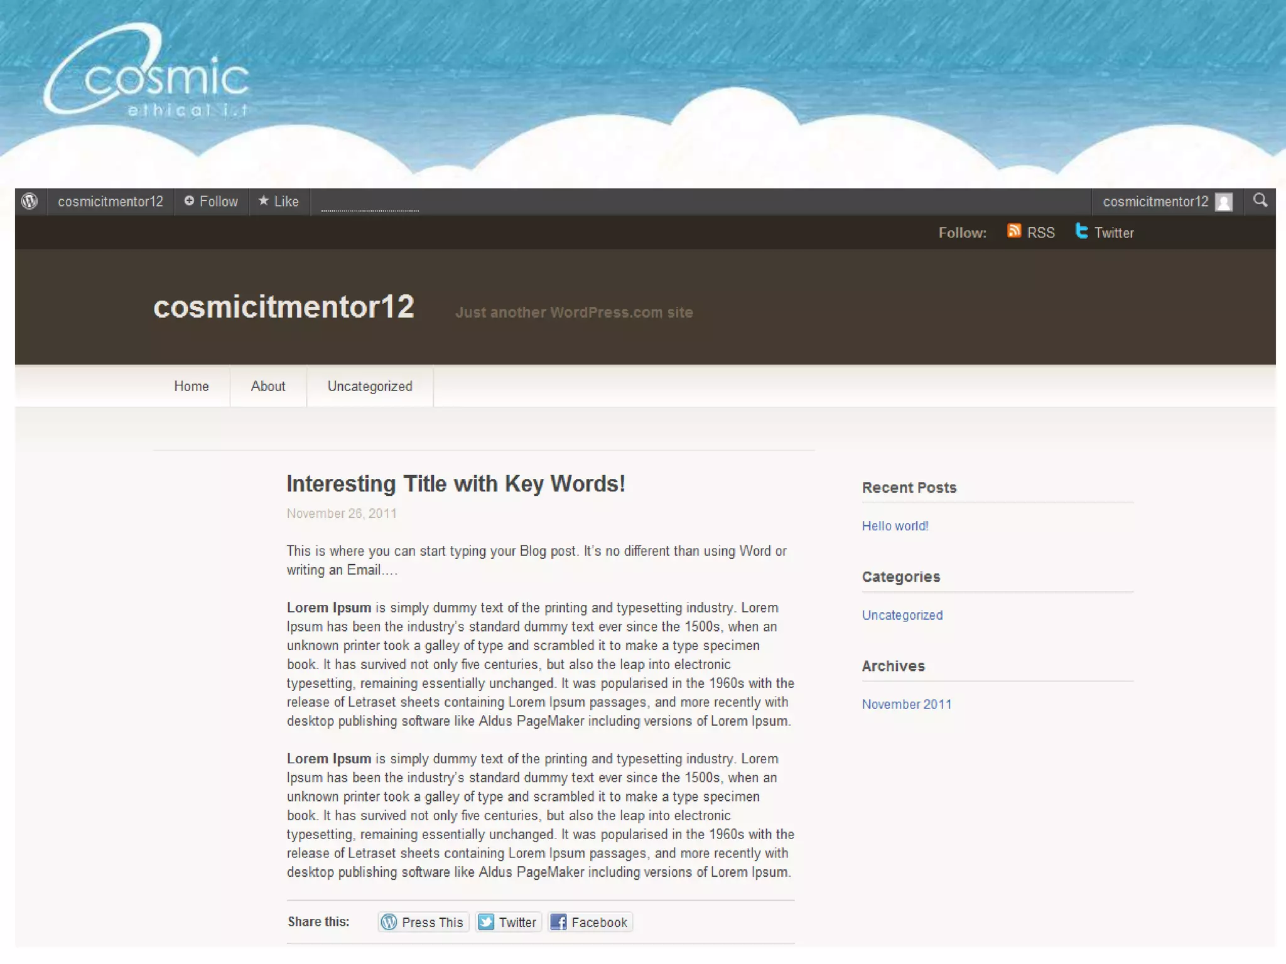Expand the cosmicitmentor12 account menu on right
The width and height of the screenshot is (1286, 964).
coord(1155,201)
